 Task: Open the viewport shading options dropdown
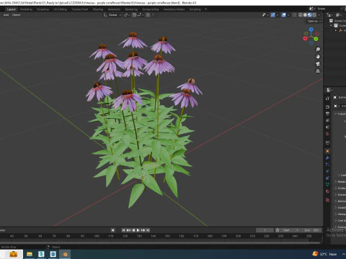click(319, 15)
